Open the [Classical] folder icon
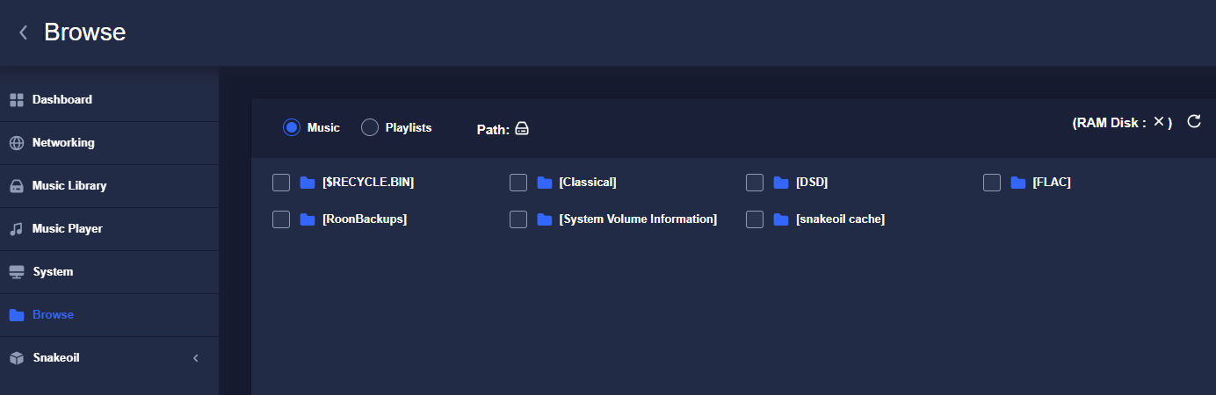Image resolution: width=1216 pixels, height=395 pixels. tap(545, 183)
